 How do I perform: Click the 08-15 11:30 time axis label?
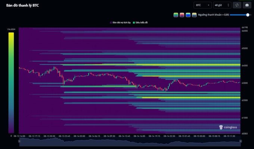tap(229, 136)
